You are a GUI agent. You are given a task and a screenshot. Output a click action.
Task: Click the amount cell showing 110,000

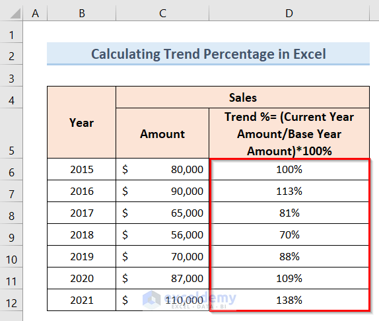coord(162,300)
